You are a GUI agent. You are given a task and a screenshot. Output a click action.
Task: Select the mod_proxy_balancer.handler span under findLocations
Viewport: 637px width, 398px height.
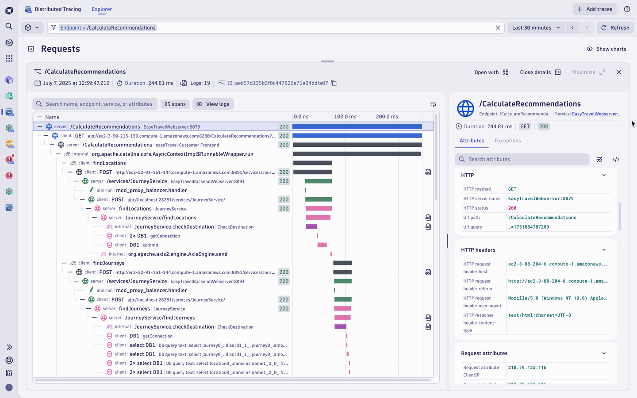coord(151,191)
